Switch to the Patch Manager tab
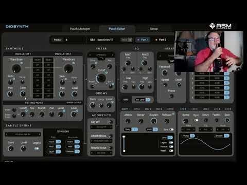Screen dimensions: 247x185 [80, 29]
